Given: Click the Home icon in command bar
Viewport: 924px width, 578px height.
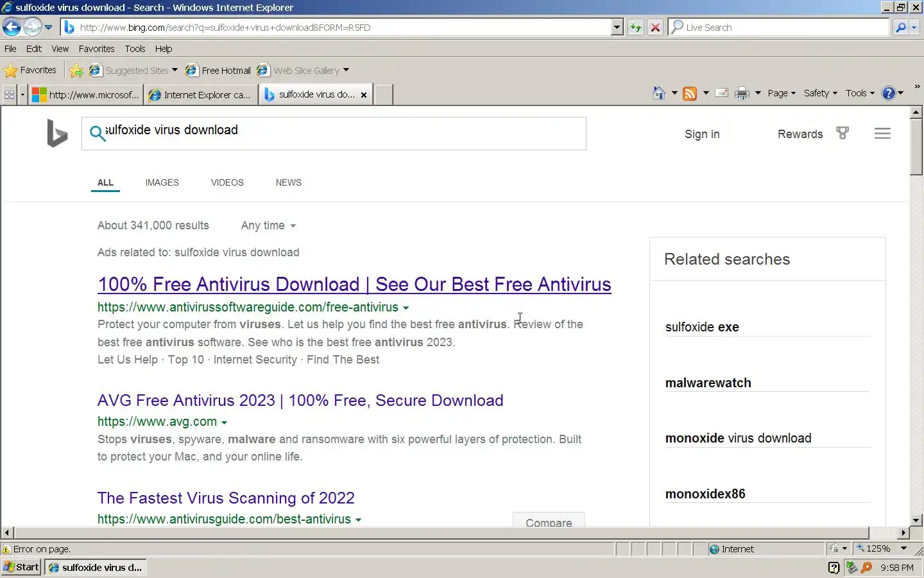Looking at the screenshot, I should (659, 93).
